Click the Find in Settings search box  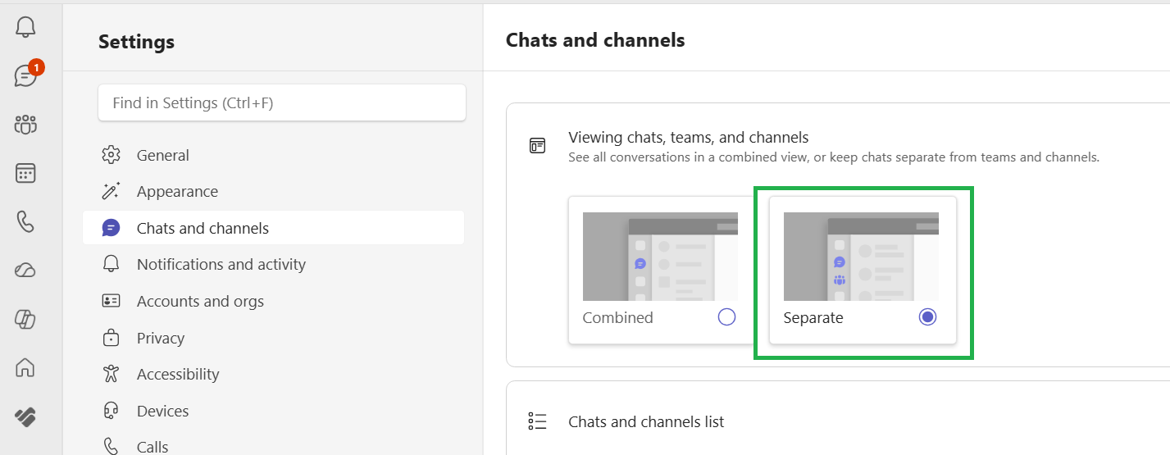[282, 102]
